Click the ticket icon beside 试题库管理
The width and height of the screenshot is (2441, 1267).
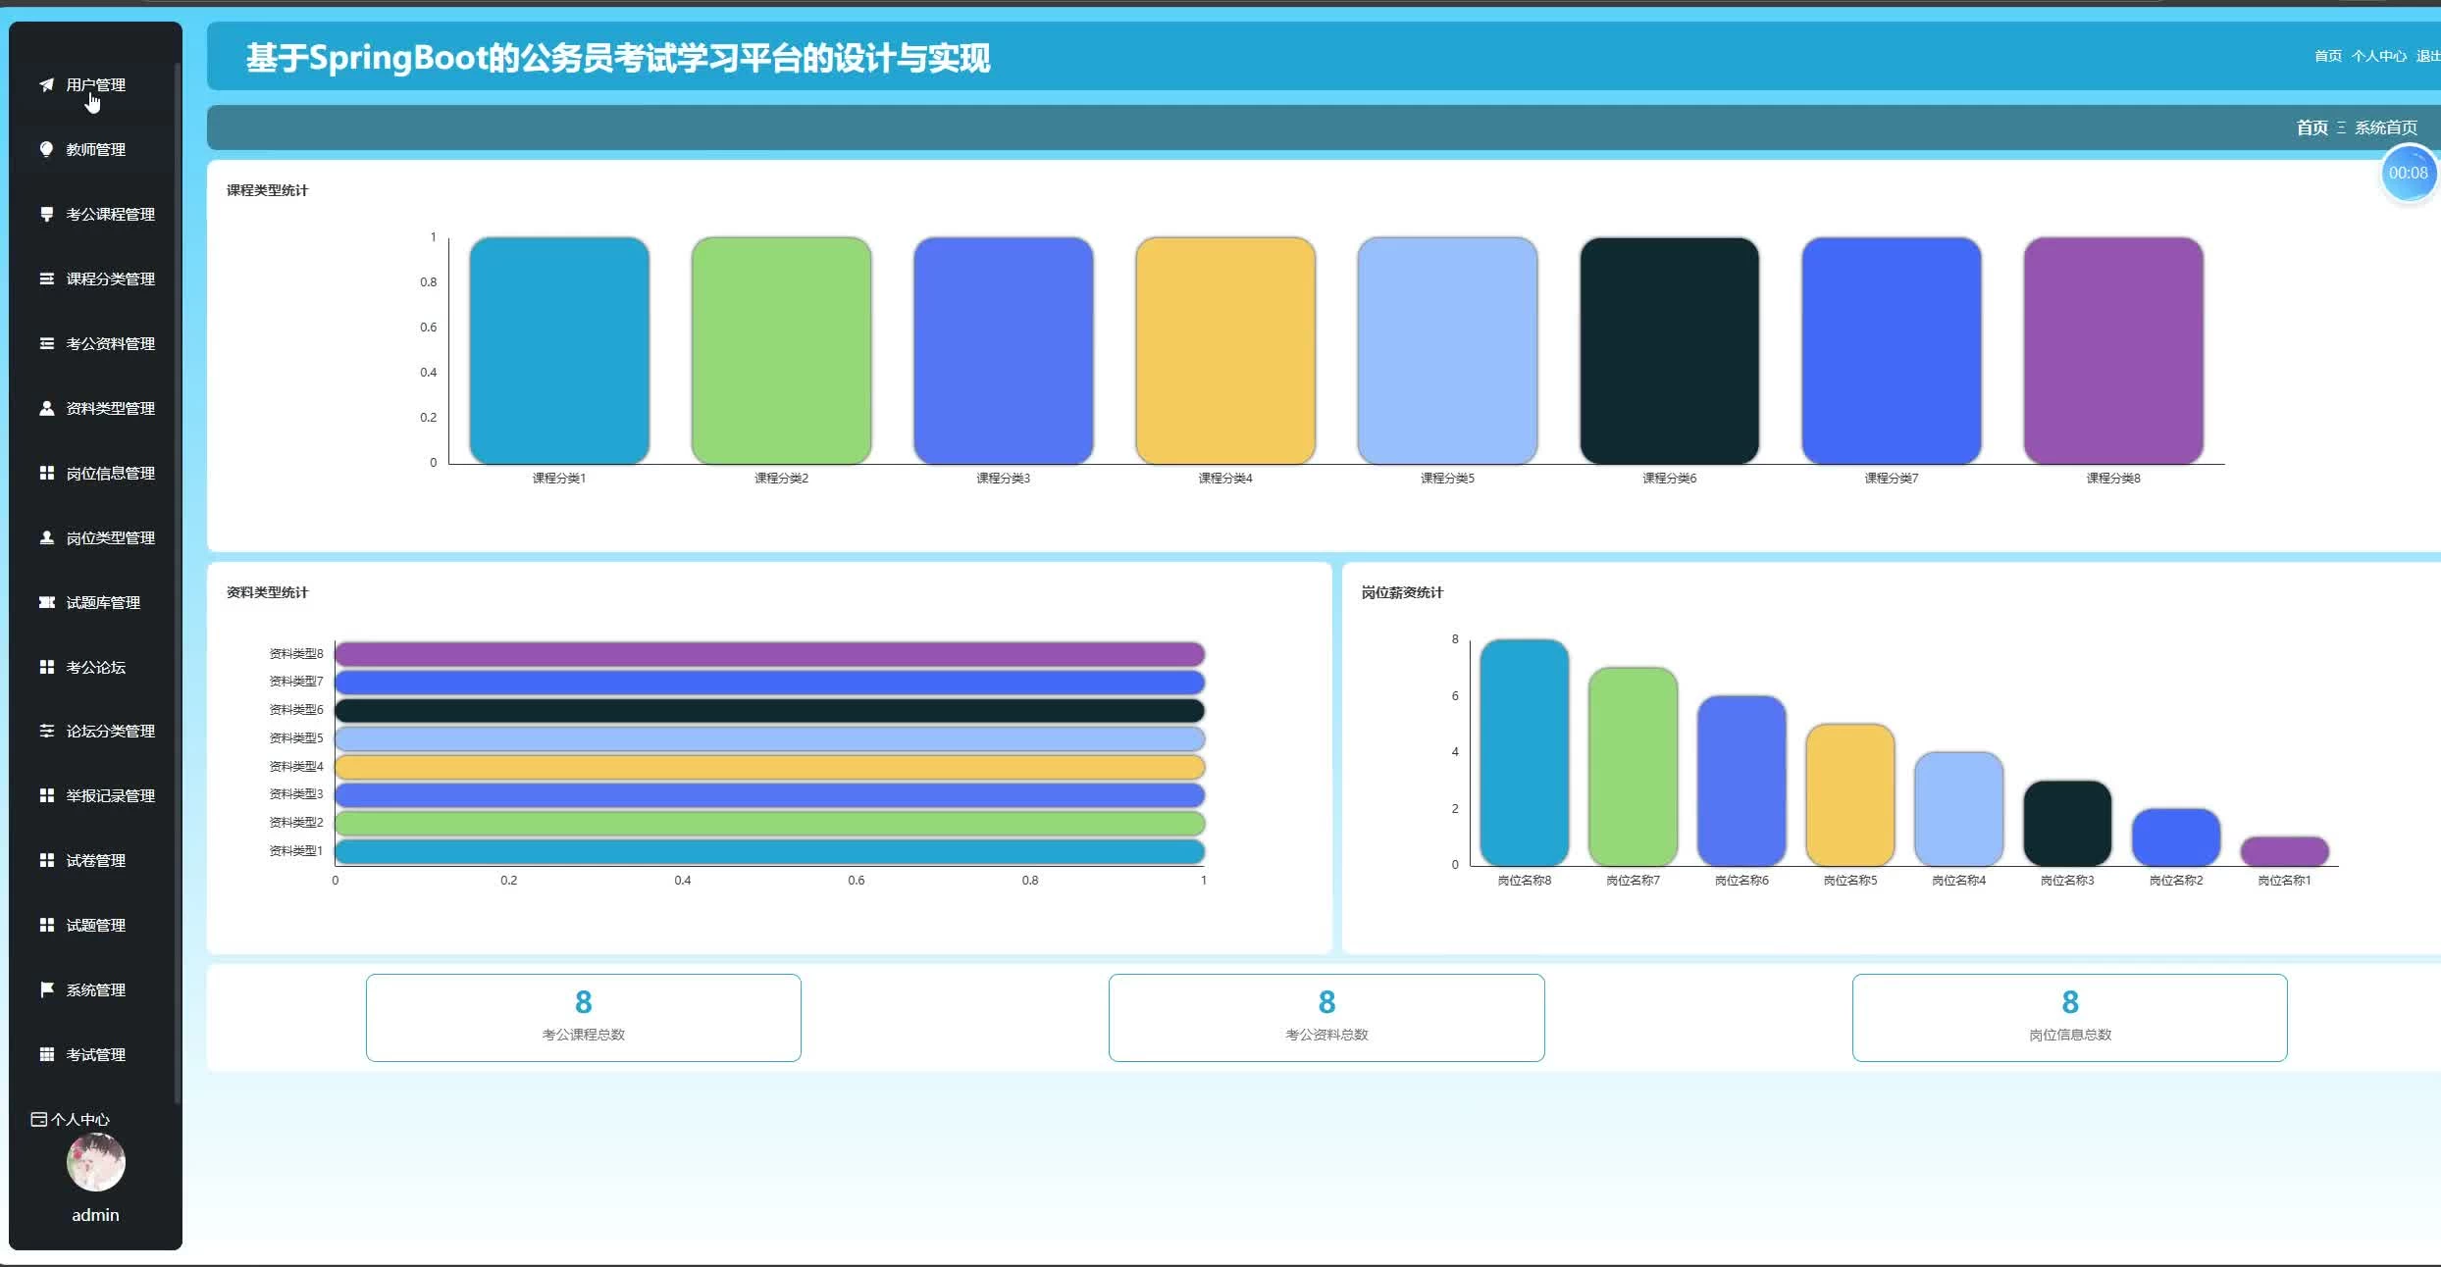(x=46, y=602)
